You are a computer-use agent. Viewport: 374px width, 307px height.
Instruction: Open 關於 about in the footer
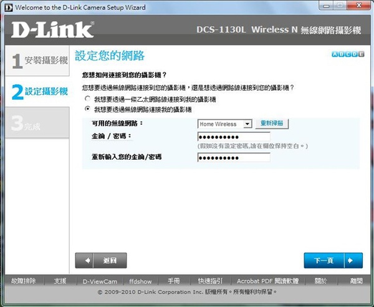(320, 281)
